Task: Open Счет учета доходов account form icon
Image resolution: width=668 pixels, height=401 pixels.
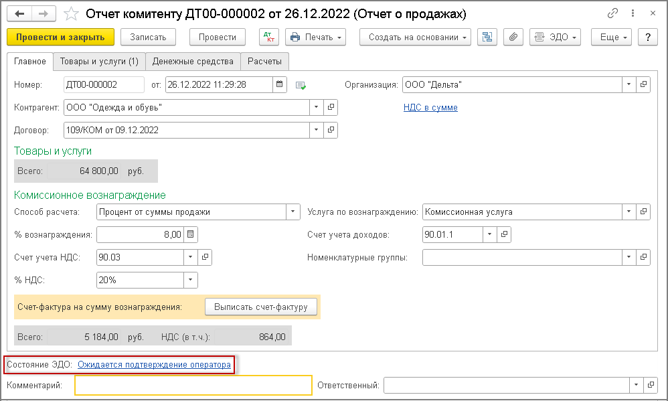Action: pyautogui.click(x=504, y=234)
